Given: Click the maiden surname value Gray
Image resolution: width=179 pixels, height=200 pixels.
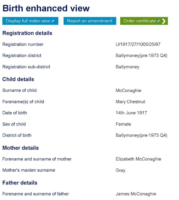Looking at the screenshot, I should 120,170.
